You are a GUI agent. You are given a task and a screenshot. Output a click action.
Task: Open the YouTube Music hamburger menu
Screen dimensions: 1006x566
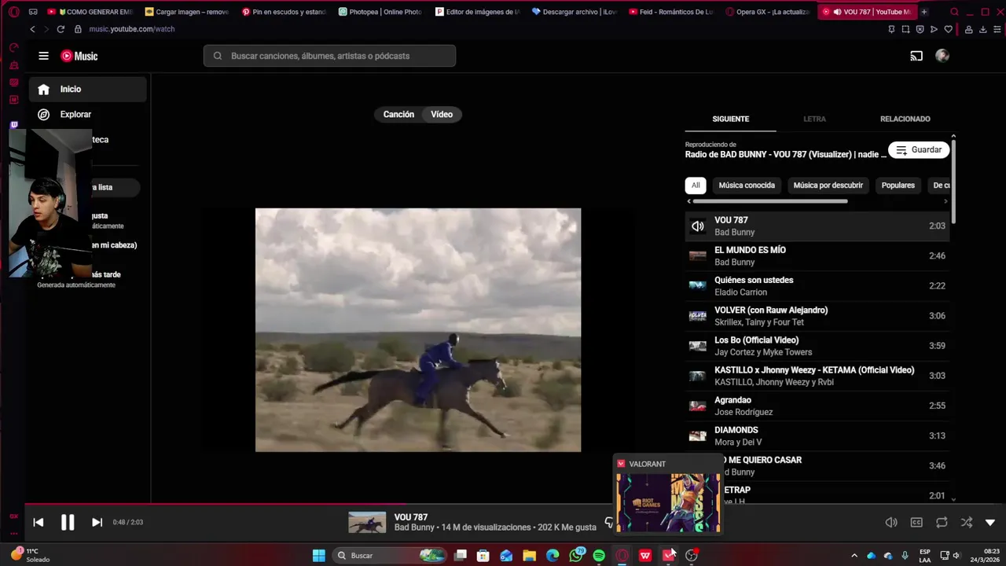pos(43,56)
